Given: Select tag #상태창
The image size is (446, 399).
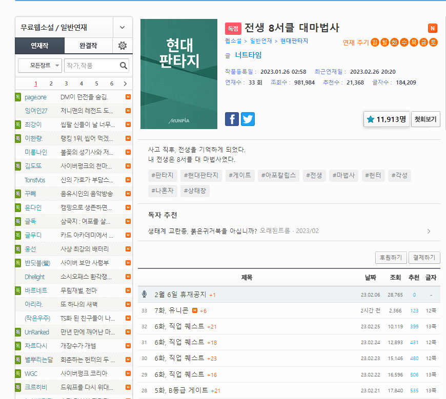Looking at the screenshot, I should pyautogui.click(x=195, y=191).
